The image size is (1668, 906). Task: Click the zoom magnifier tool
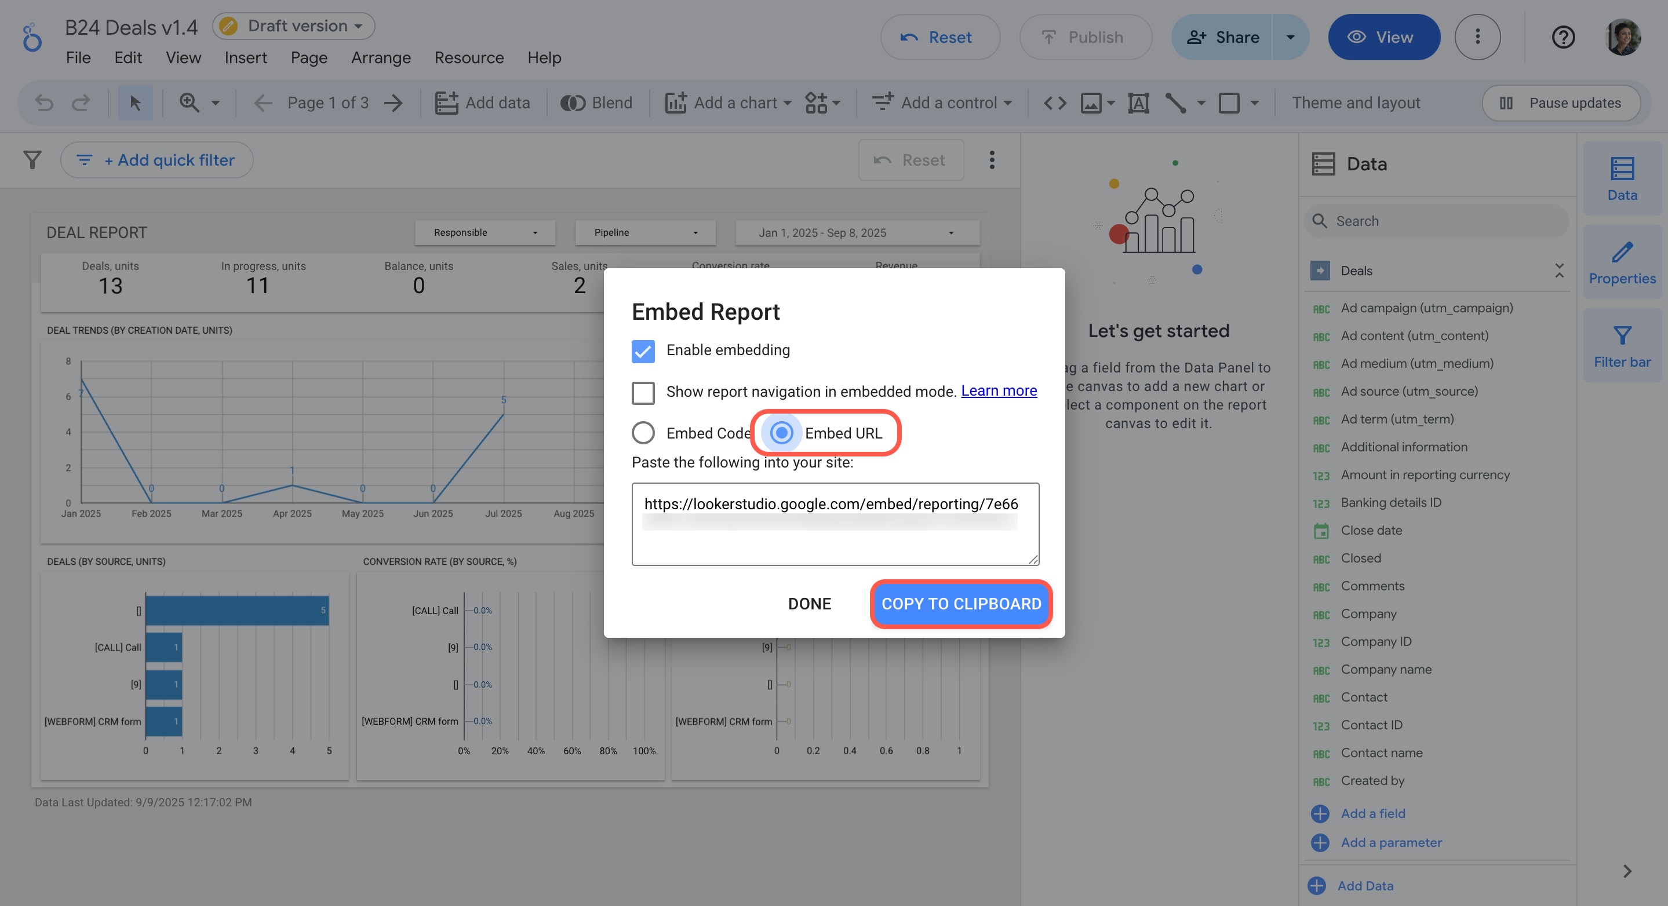[x=190, y=103]
